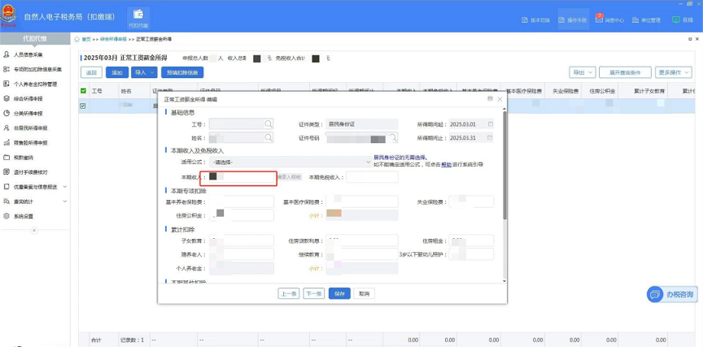703x347 pixels.
Task: Uncheck the first table row checkbox
Action: point(83,106)
